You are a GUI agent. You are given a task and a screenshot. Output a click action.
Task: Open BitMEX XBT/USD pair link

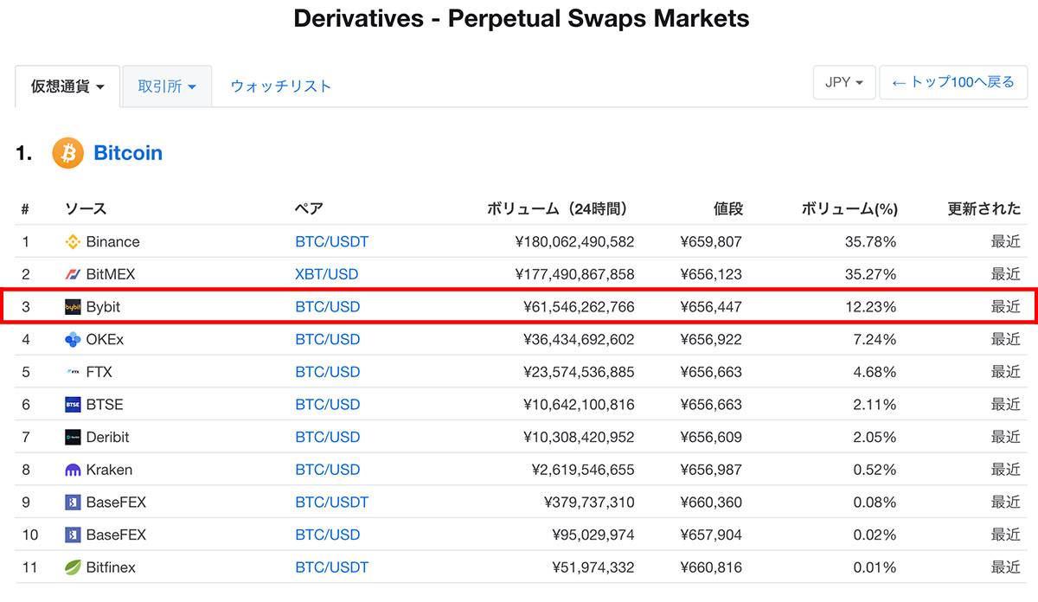click(327, 274)
